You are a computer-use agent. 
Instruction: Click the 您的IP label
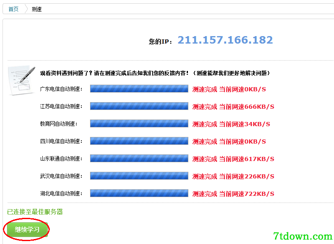click(161, 41)
